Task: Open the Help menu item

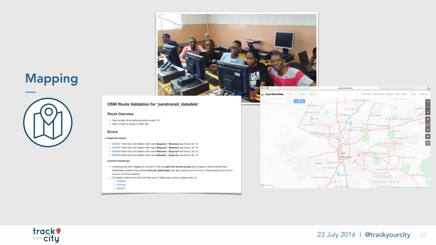Action: [398, 94]
